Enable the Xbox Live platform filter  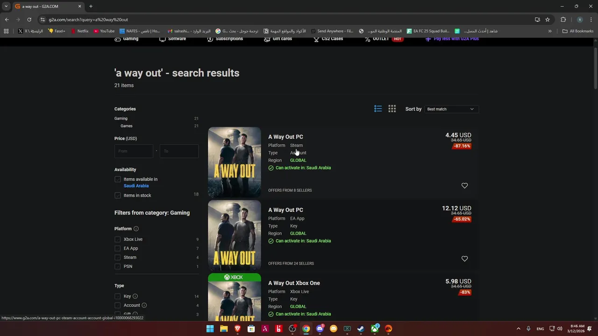(x=118, y=239)
